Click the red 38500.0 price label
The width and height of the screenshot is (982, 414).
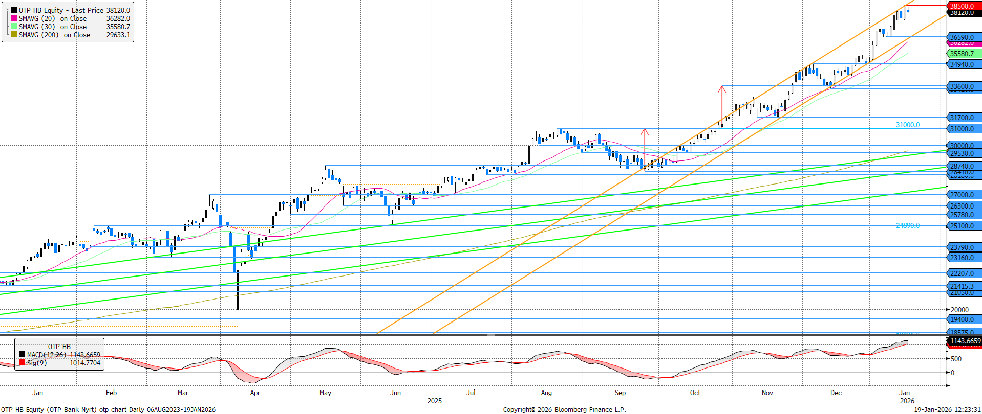coord(964,6)
